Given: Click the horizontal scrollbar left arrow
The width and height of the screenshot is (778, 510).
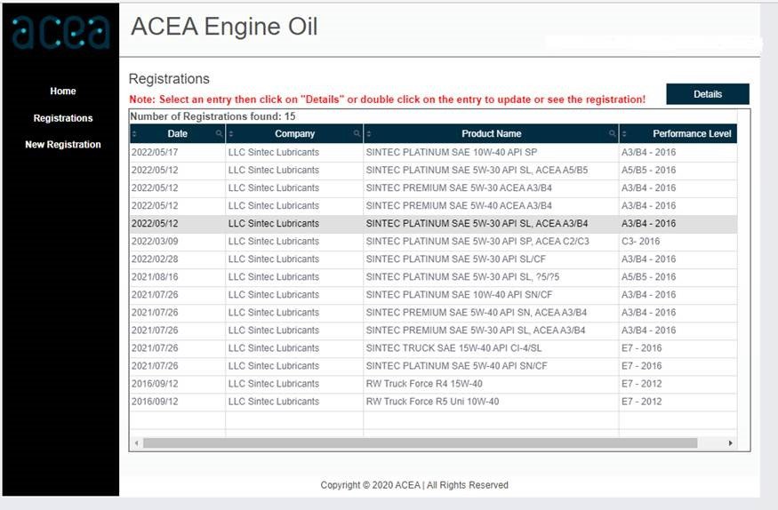Looking at the screenshot, I should [x=137, y=443].
